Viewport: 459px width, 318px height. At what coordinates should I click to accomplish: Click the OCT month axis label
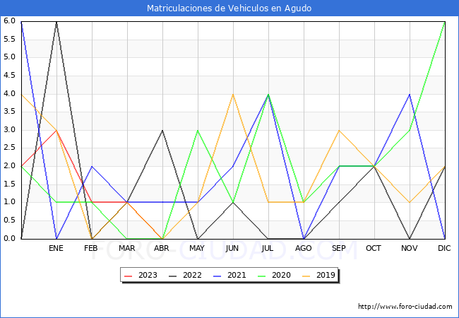pyautogui.click(x=374, y=248)
